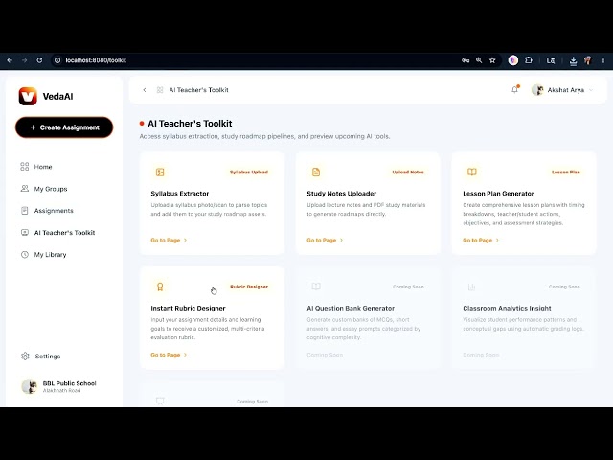Open Syllabus Extractor Go to Page link

pos(169,241)
